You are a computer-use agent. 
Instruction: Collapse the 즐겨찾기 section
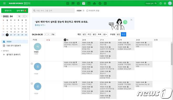[2, 51]
